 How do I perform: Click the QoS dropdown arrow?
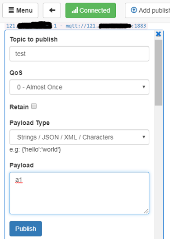(x=144, y=87)
